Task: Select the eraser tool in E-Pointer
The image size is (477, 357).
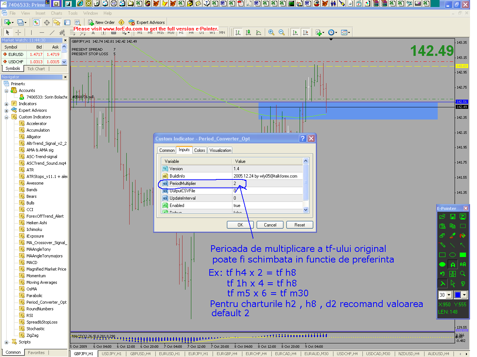Action: coord(442,236)
